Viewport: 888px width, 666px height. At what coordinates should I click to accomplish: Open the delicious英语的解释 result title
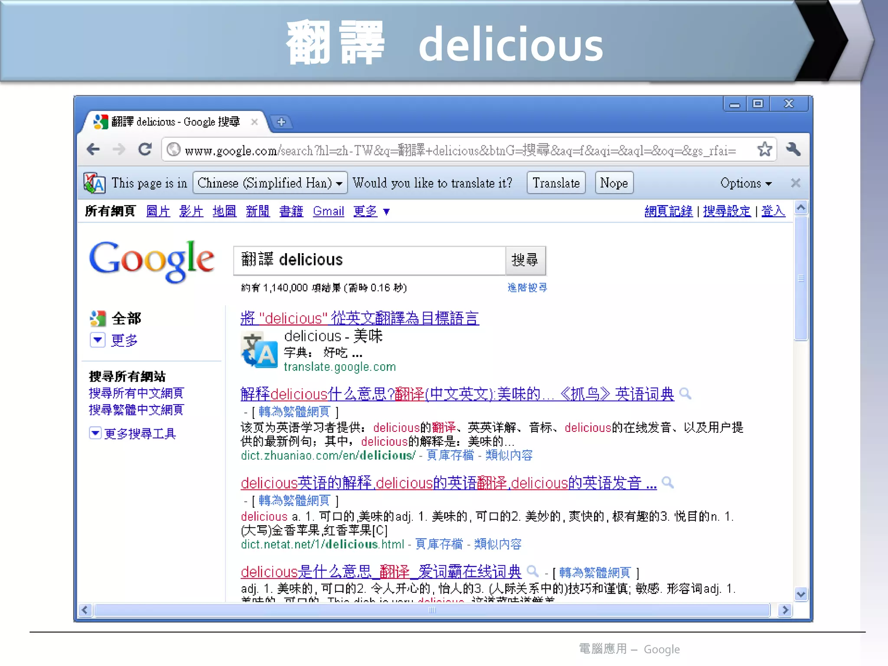[x=449, y=483]
